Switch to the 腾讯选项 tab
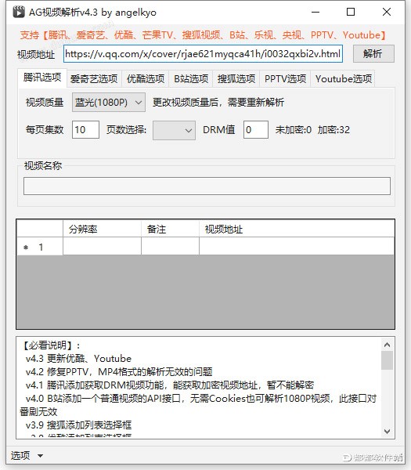 coord(42,78)
